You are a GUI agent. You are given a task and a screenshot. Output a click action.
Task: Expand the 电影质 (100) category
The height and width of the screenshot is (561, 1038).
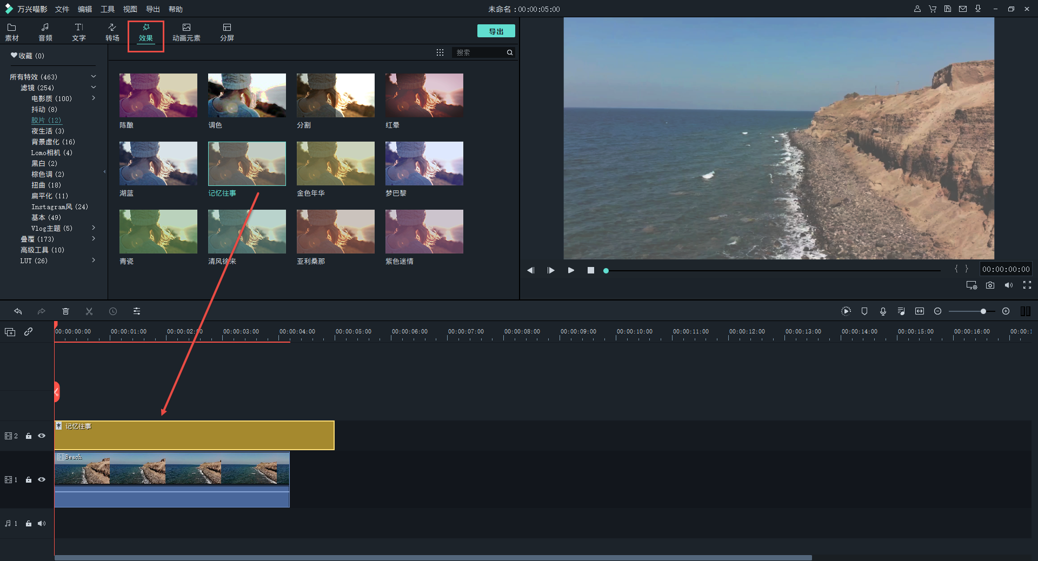click(x=94, y=98)
